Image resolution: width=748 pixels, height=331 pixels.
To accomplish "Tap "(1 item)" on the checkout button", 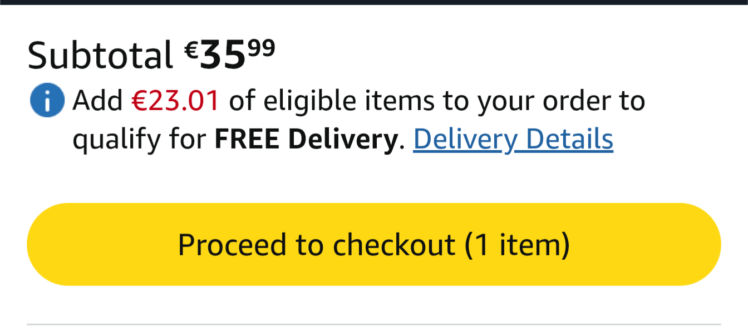I will 516,245.
